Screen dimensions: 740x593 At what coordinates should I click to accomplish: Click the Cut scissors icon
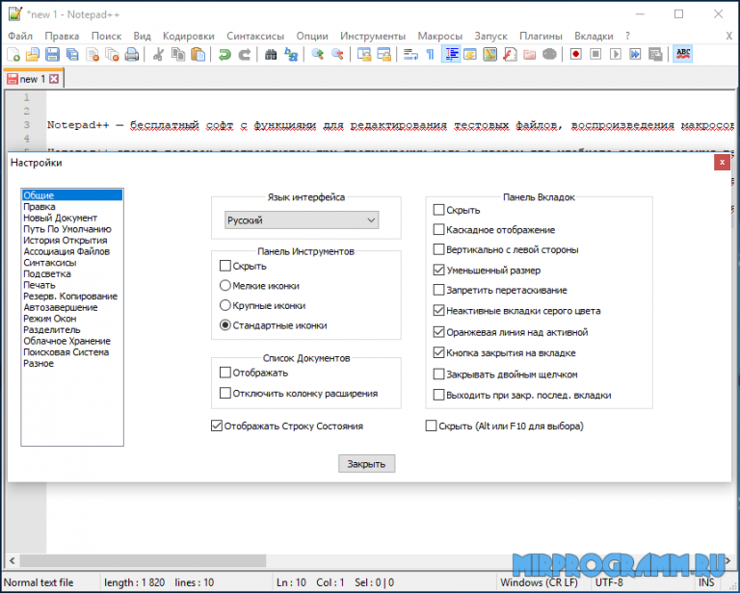click(x=159, y=55)
